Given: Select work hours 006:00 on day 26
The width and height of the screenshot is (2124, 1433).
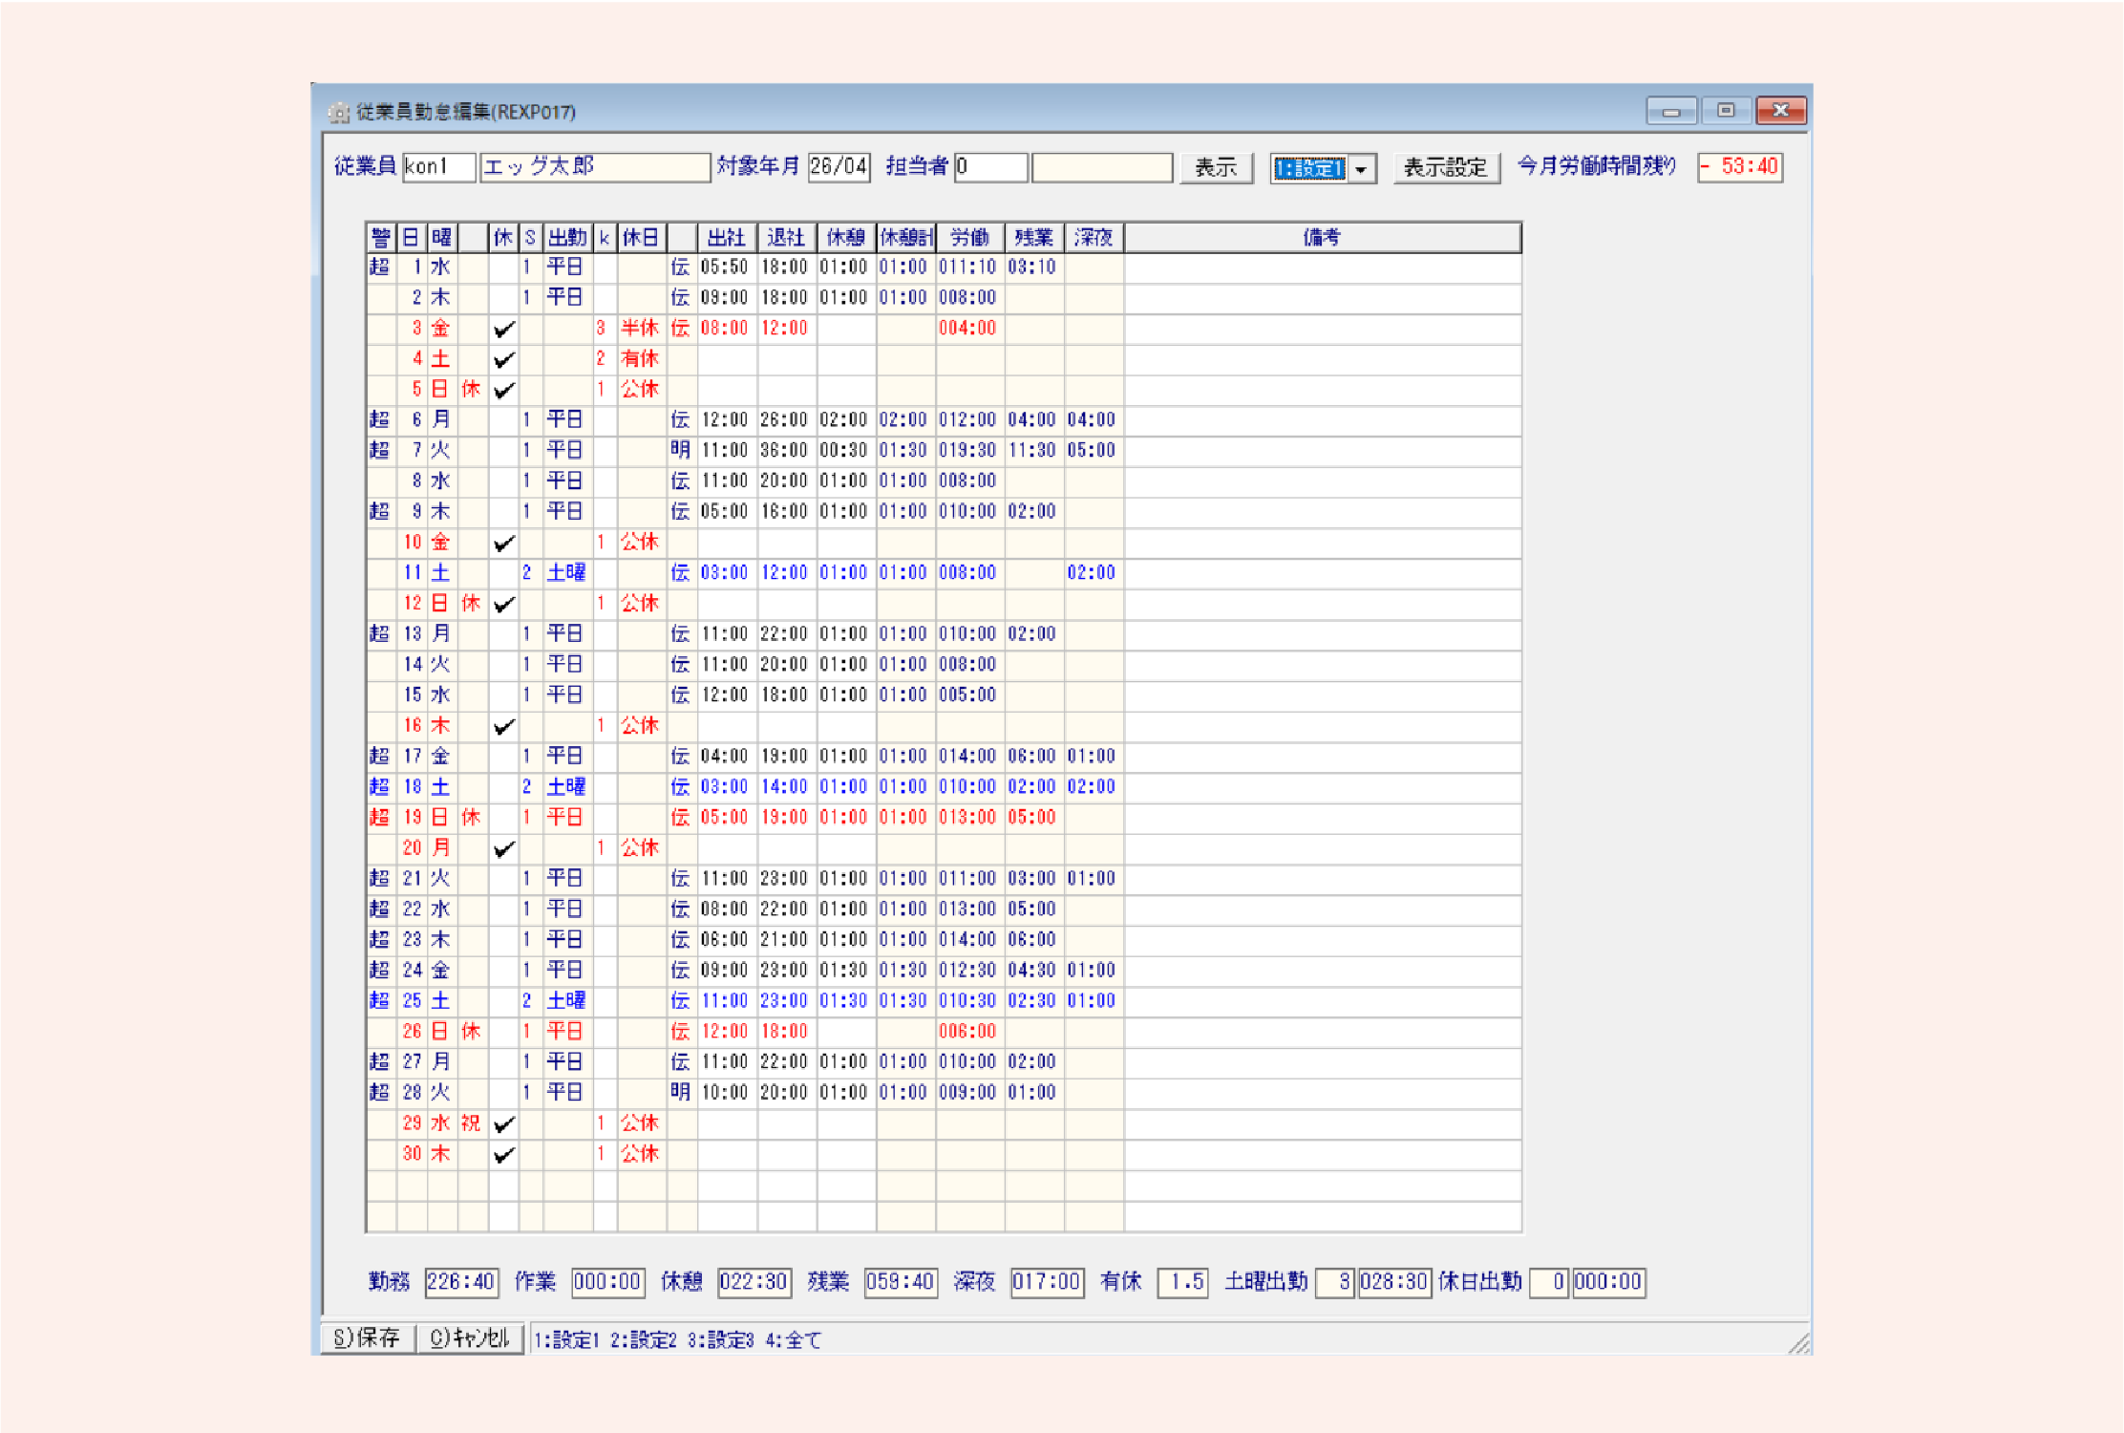Looking at the screenshot, I should [x=968, y=1032].
